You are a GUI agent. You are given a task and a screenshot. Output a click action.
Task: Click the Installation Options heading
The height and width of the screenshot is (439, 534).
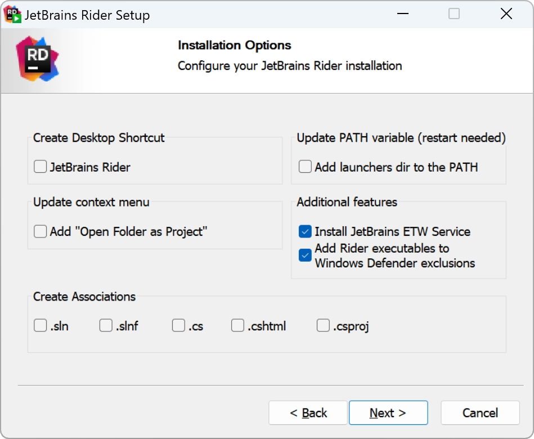234,45
